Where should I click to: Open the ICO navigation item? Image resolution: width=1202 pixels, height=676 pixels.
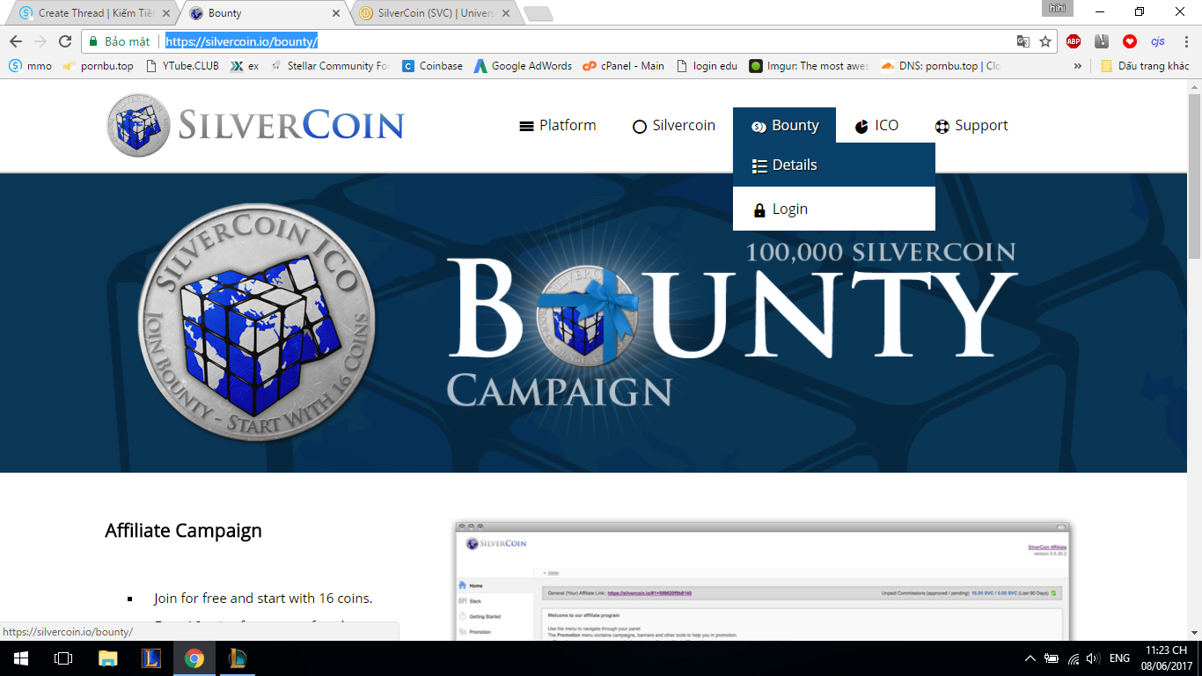pos(876,125)
